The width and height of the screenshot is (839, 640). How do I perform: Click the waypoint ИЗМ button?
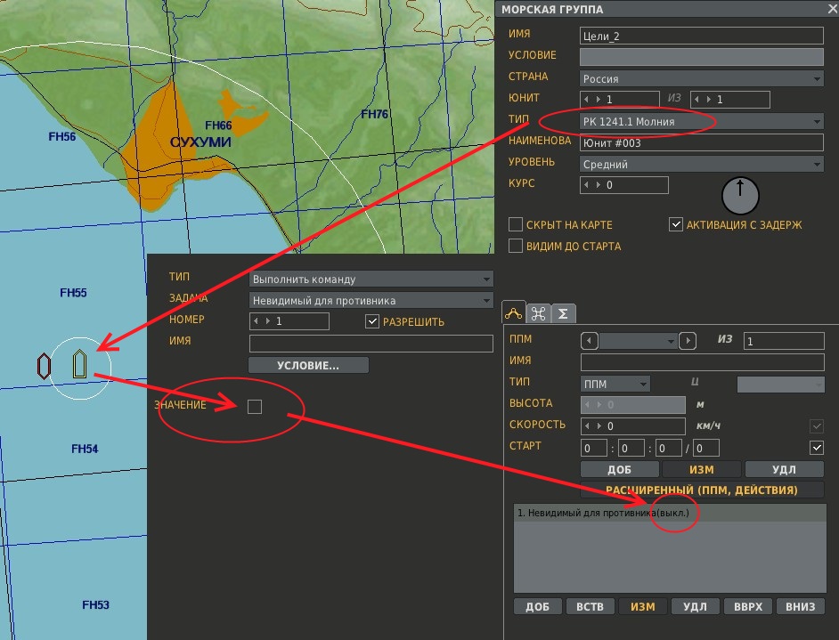pyautogui.click(x=702, y=469)
